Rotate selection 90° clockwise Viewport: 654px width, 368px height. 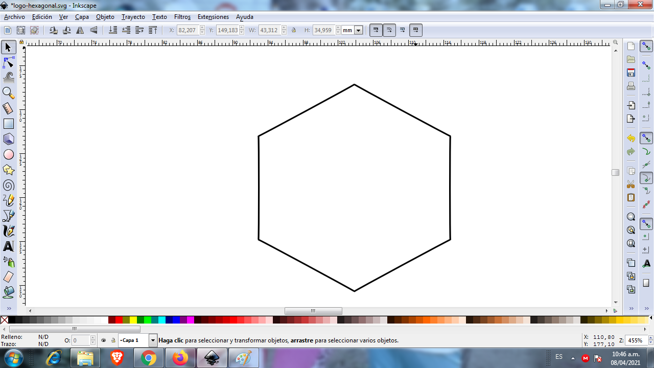coord(66,30)
